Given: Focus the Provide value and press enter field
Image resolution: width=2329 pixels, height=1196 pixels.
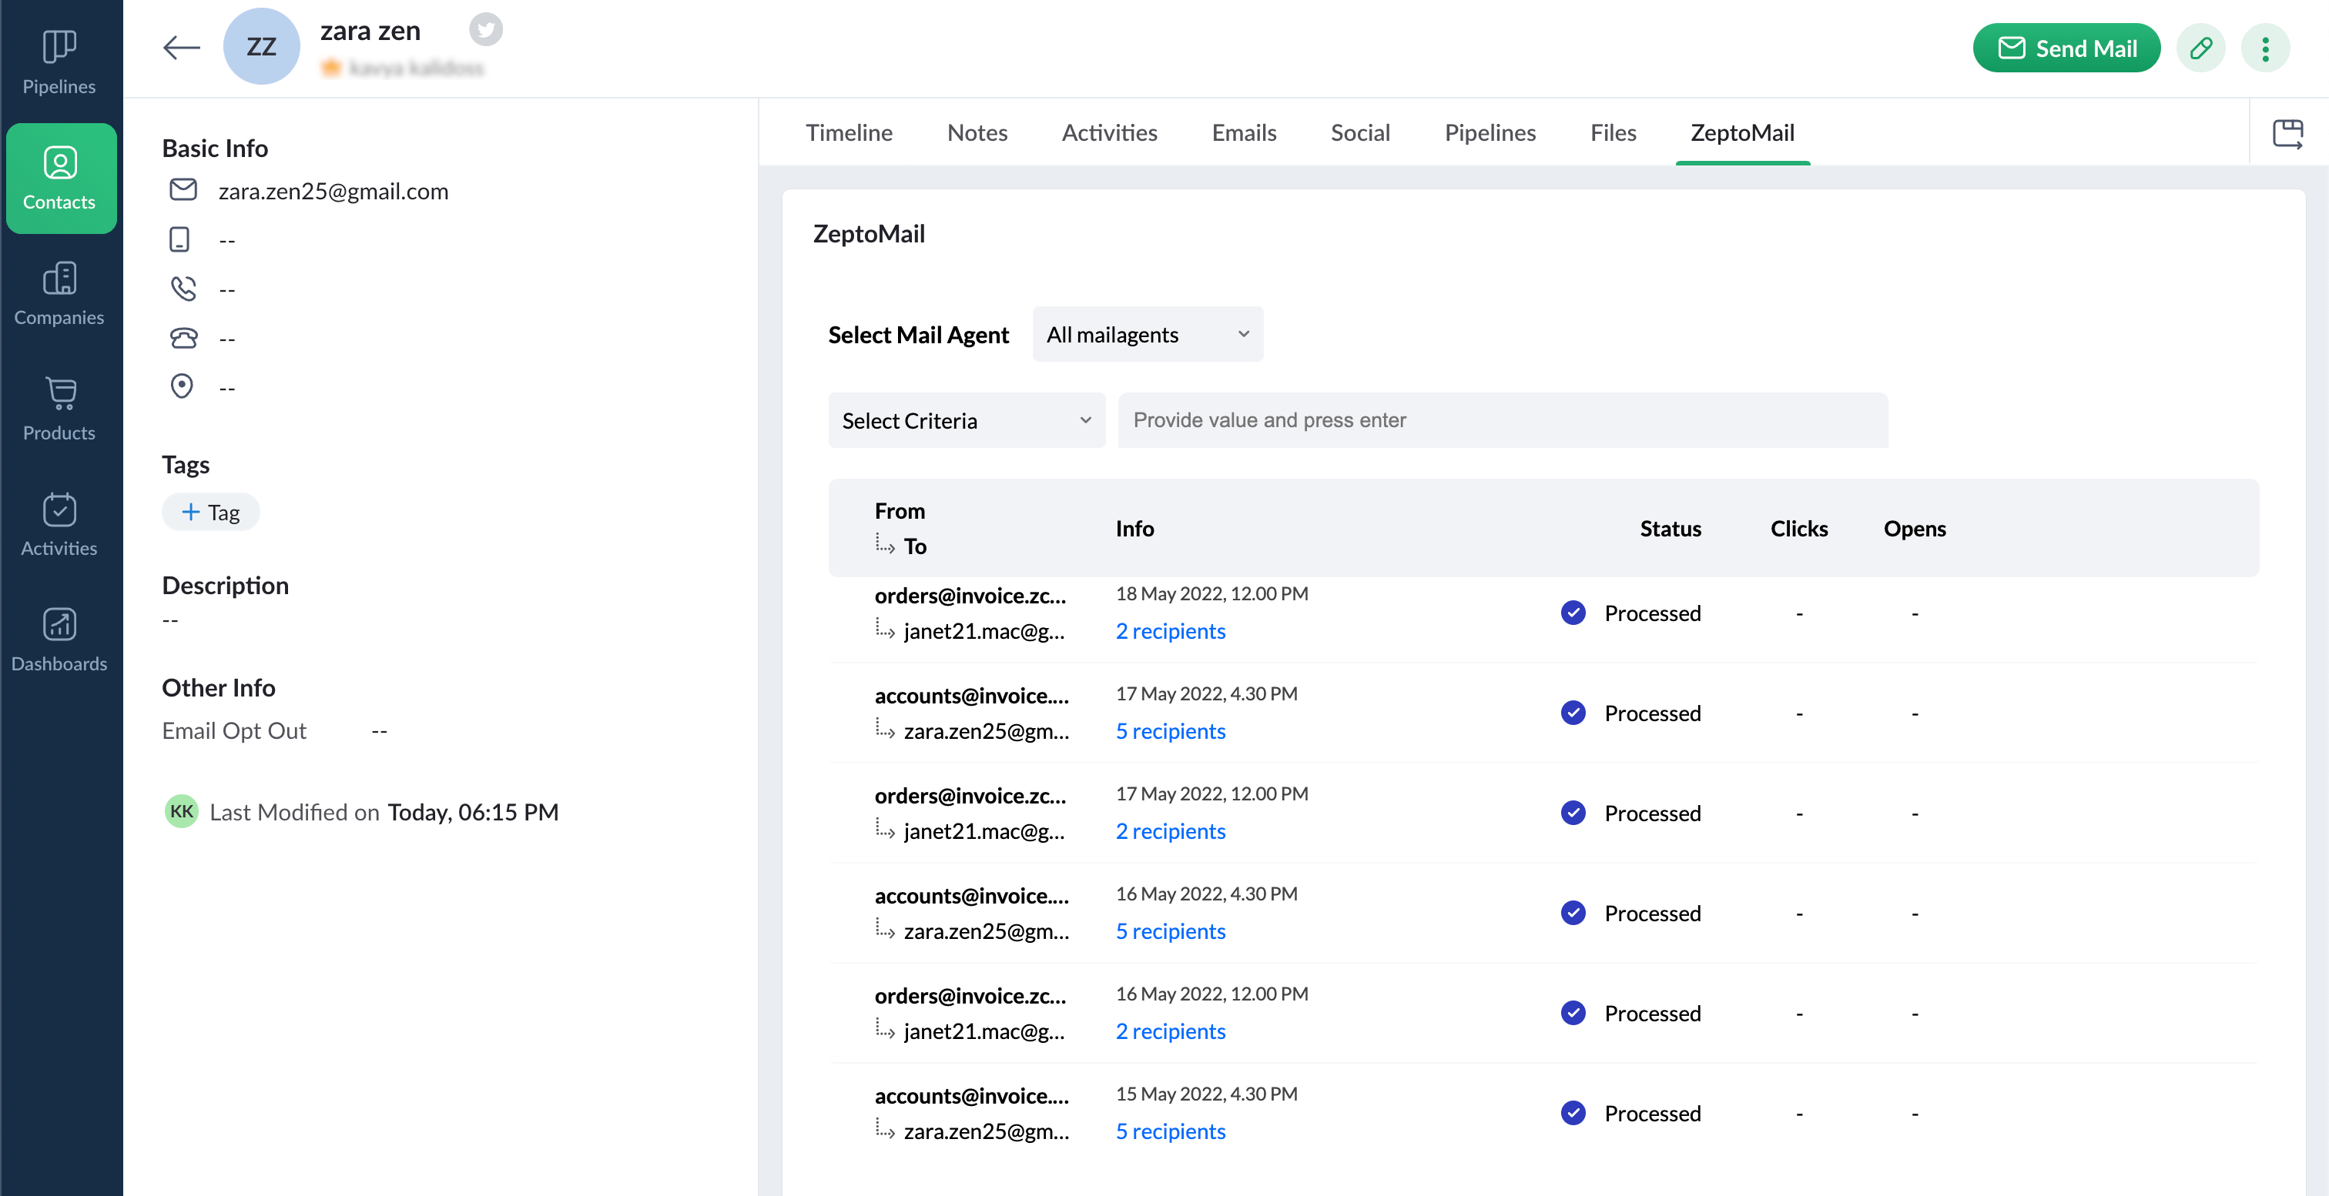Looking at the screenshot, I should [x=1502, y=420].
